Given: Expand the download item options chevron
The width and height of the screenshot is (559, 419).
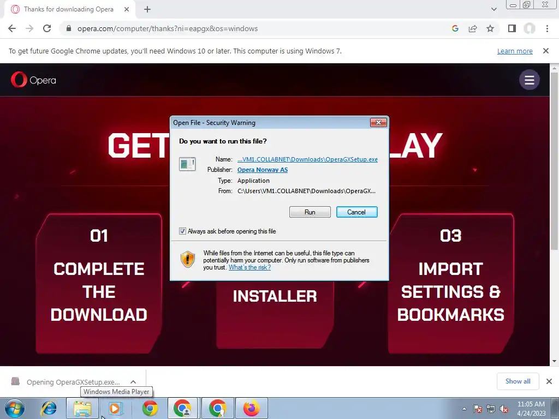Looking at the screenshot, I should click(133, 382).
